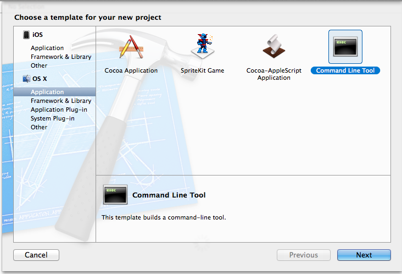Select Framework & Library under iOS
This screenshot has width=402, height=274.
[x=61, y=57]
